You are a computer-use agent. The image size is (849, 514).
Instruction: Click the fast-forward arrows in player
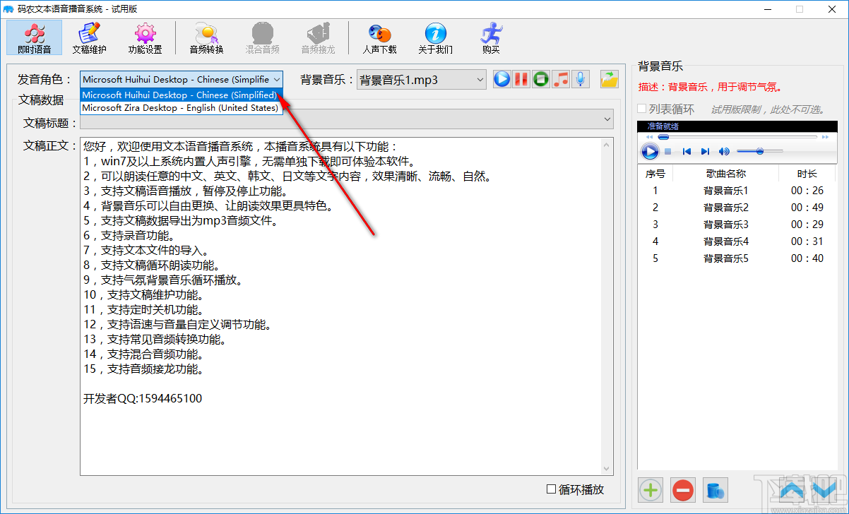click(825, 137)
